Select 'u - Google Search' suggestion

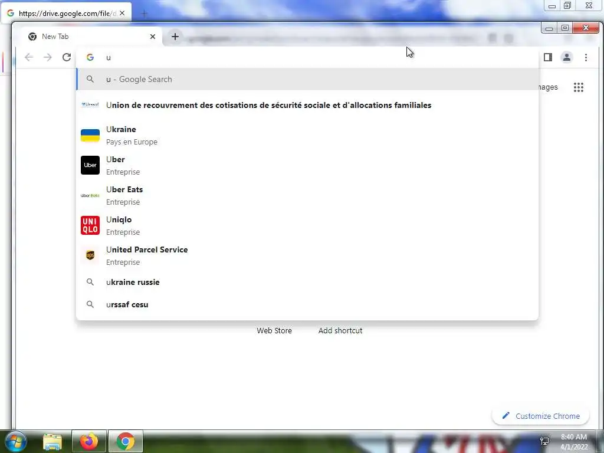pos(307,80)
